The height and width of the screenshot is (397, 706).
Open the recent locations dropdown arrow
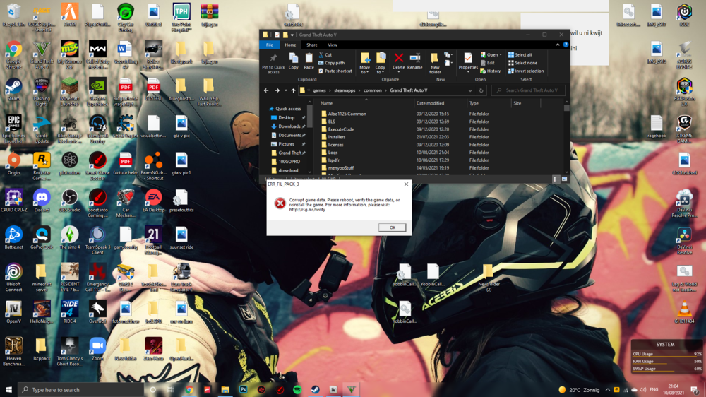click(x=285, y=90)
